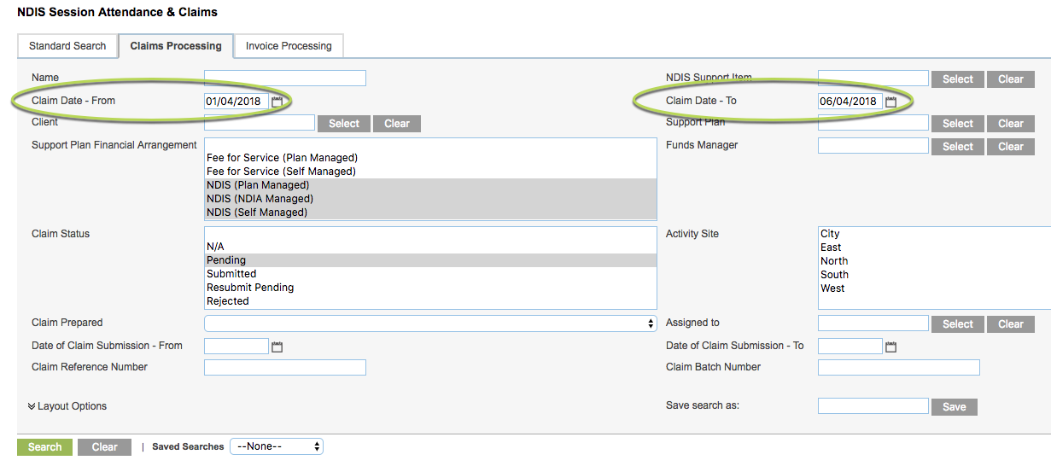Click Date of Claim Submission - From field
The height and width of the screenshot is (472, 1051).
(x=236, y=346)
